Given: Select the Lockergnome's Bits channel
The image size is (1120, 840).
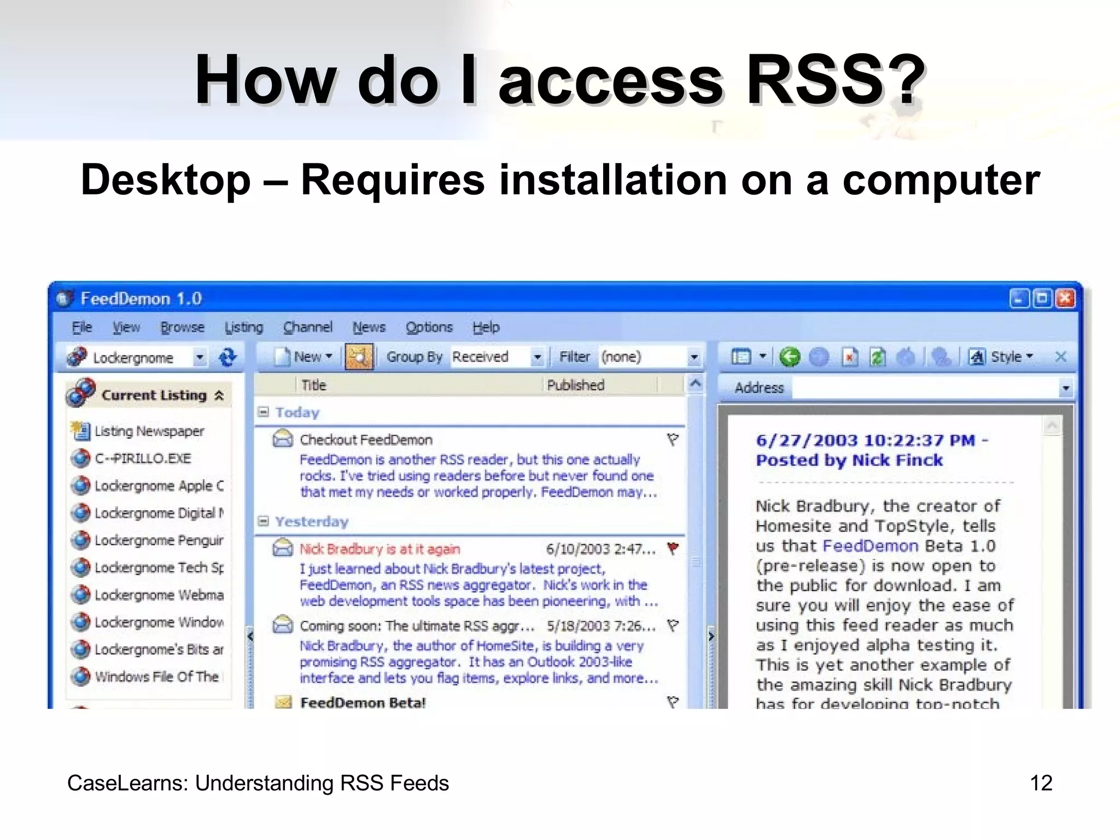Looking at the screenshot, I should pyautogui.click(x=159, y=649).
